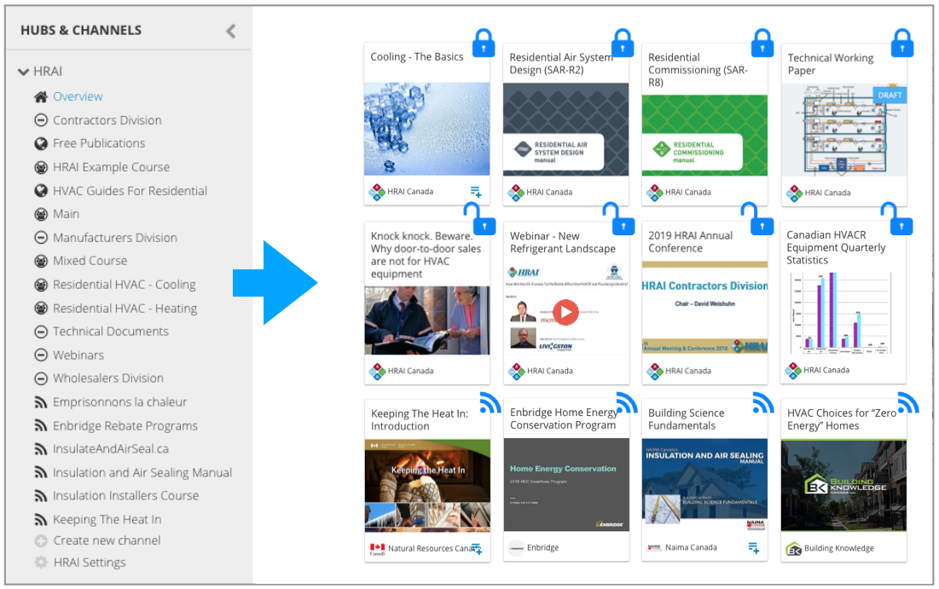Open the Building Knowledge Canada thumbnail
The image size is (939, 589).
(x=843, y=486)
